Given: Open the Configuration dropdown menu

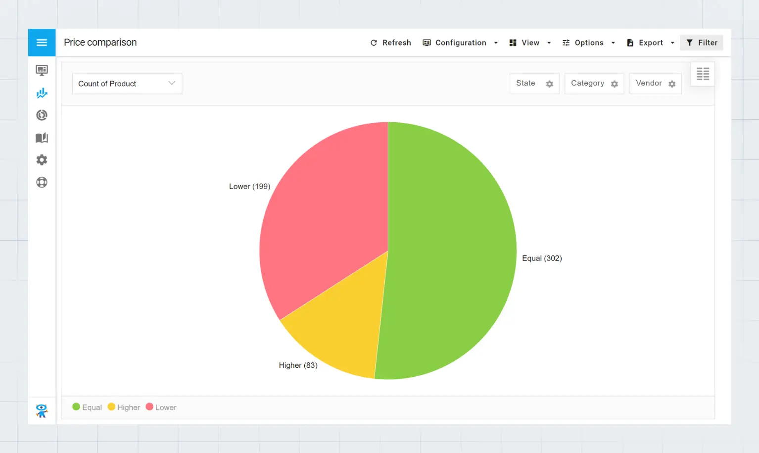Looking at the screenshot, I should 460,43.
